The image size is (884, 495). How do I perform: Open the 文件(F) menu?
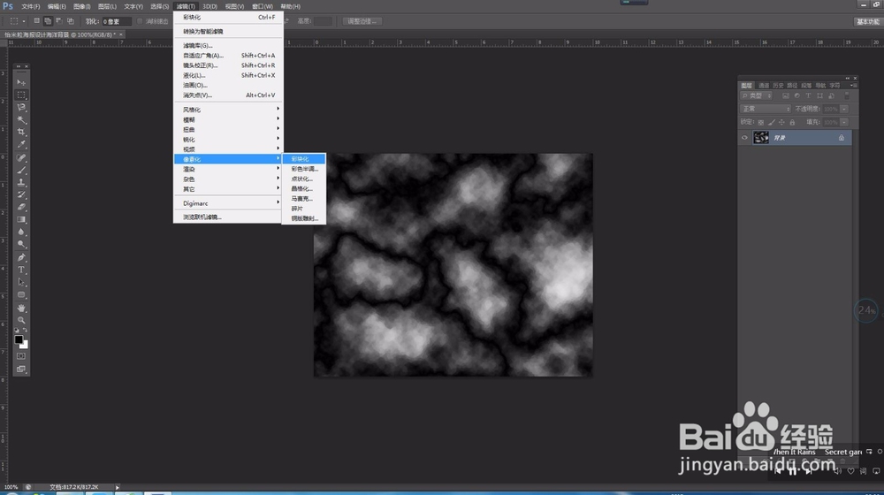[30, 6]
